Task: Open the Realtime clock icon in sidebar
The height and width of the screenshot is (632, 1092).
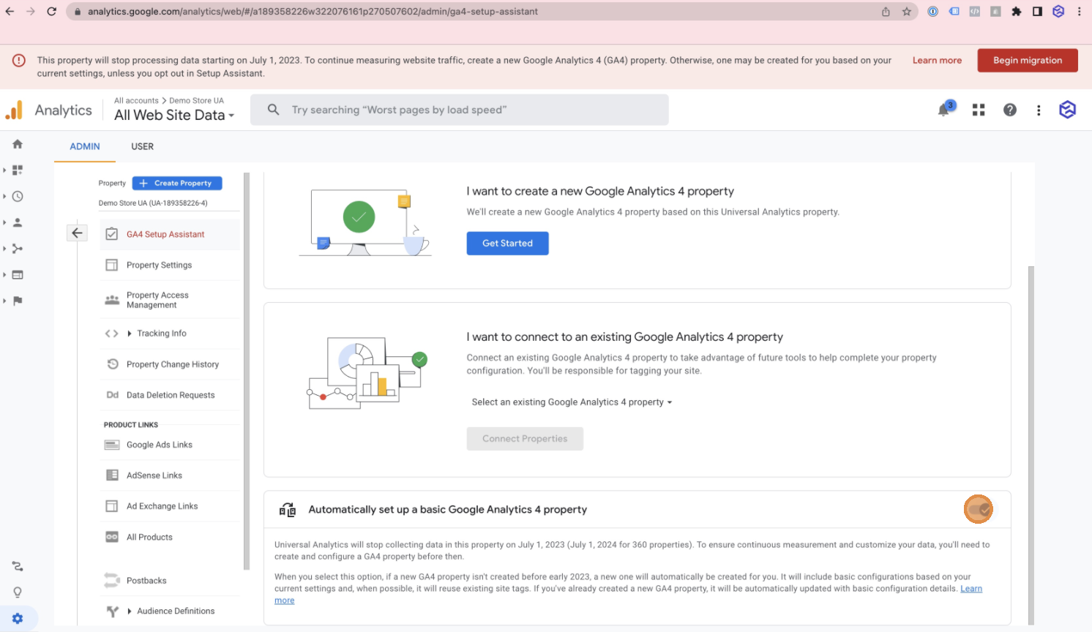Action: [x=18, y=196]
